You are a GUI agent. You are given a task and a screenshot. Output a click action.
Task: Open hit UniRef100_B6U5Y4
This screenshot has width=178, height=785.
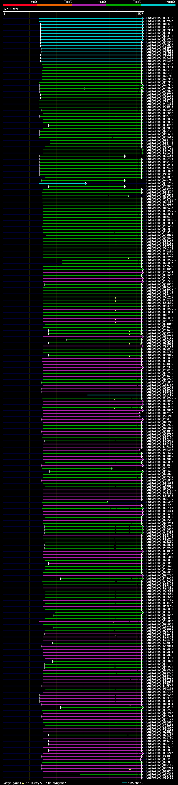[159, 716]
